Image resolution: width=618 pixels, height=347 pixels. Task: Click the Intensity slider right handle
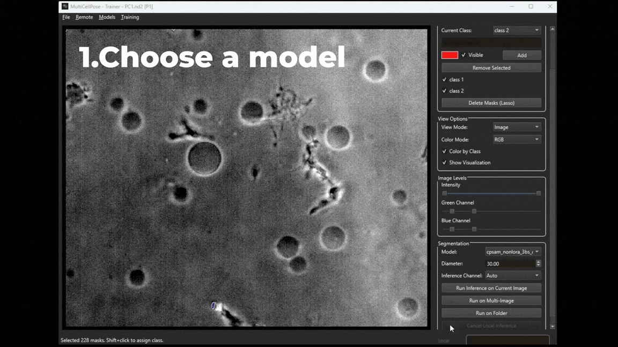539,193
